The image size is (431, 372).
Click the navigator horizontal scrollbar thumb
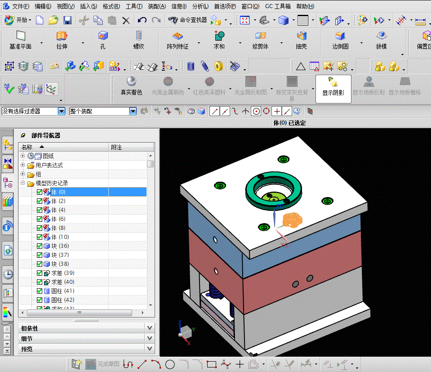click(x=80, y=313)
